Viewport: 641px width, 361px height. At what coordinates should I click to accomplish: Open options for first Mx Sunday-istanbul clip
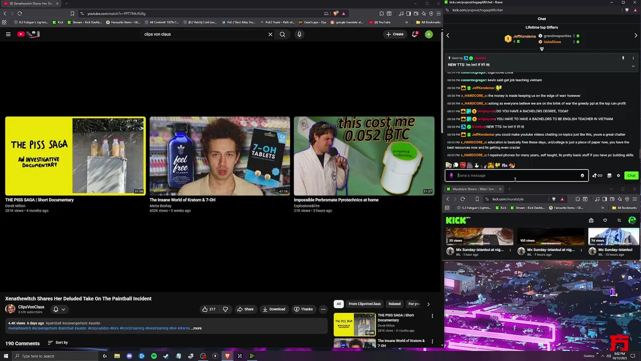[x=510, y=250]
